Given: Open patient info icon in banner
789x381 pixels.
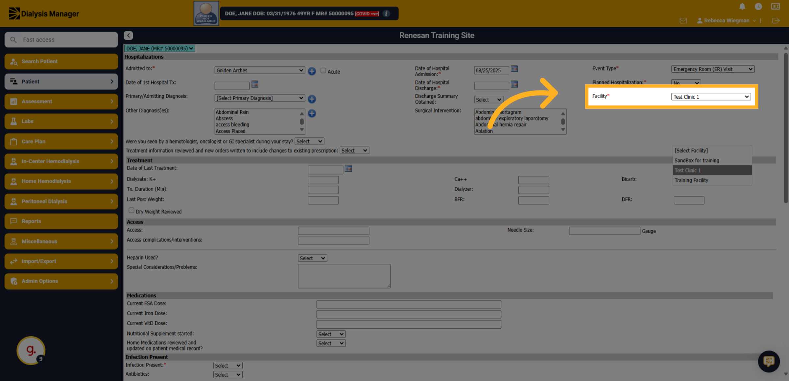Looking at the screenshot, I should (387, 13).
